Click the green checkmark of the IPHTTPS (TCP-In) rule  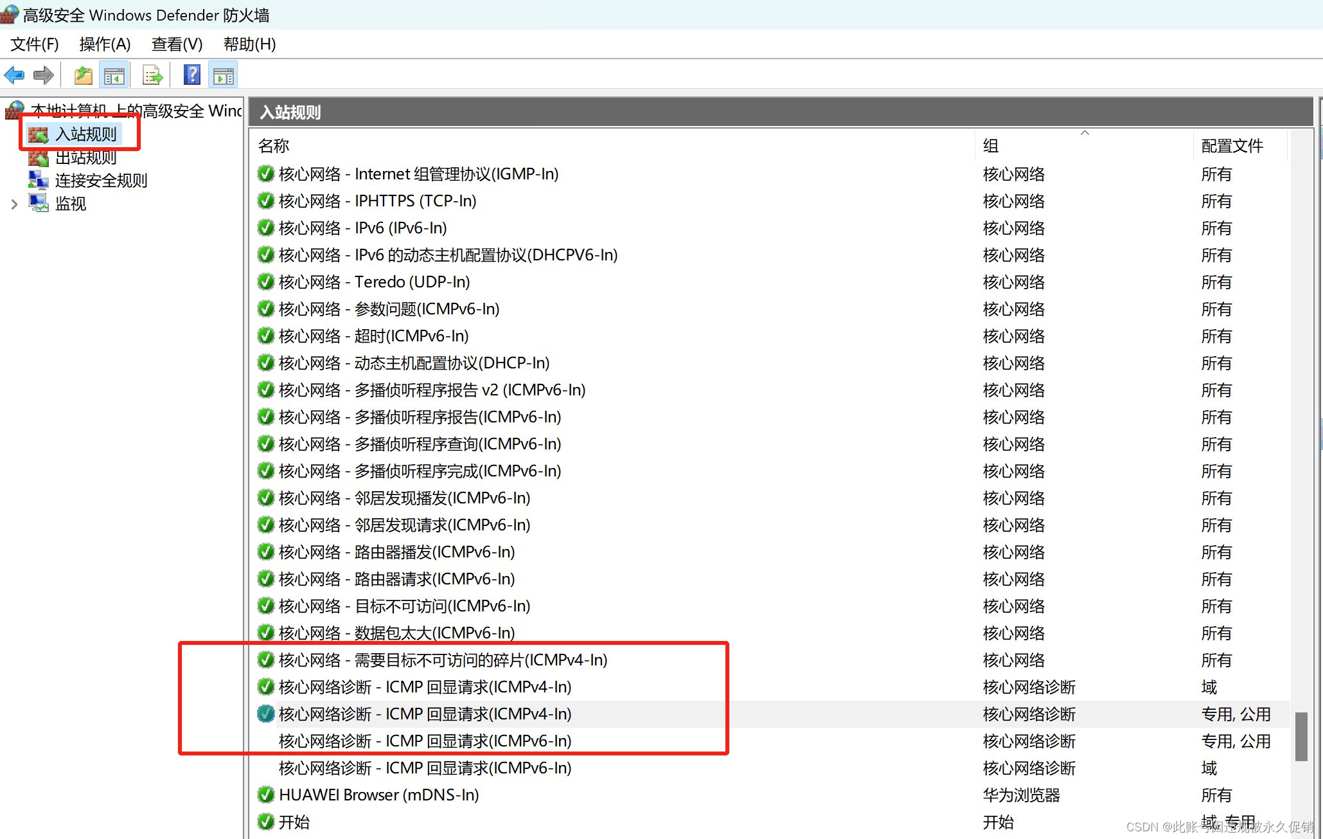pyautogui.click(x=265, y=201)
